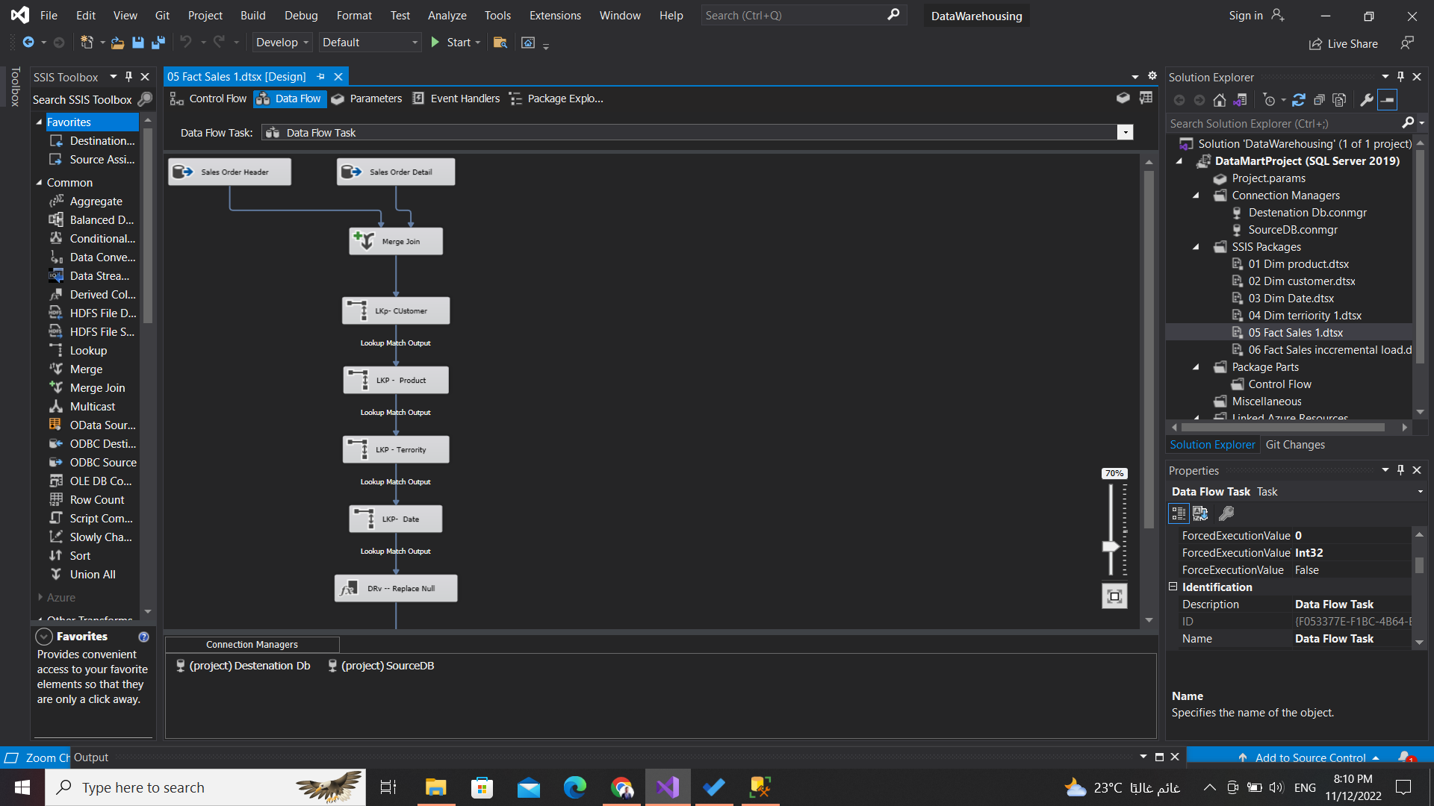The image size is (1434, 806).
Task: Toggle auto-hide on the Properties window
Action: [1400, 470]
